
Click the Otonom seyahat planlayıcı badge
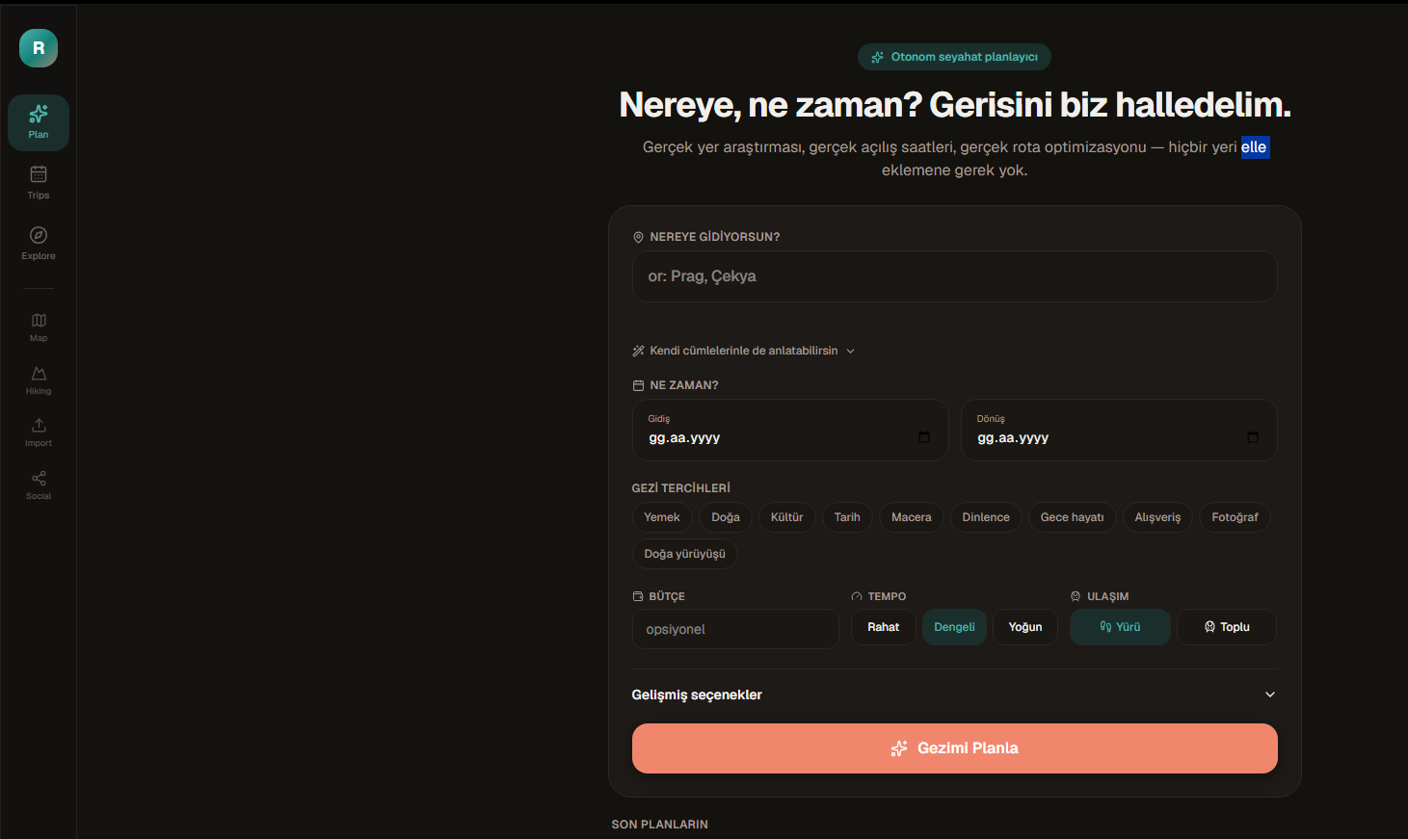click(954, 57)
